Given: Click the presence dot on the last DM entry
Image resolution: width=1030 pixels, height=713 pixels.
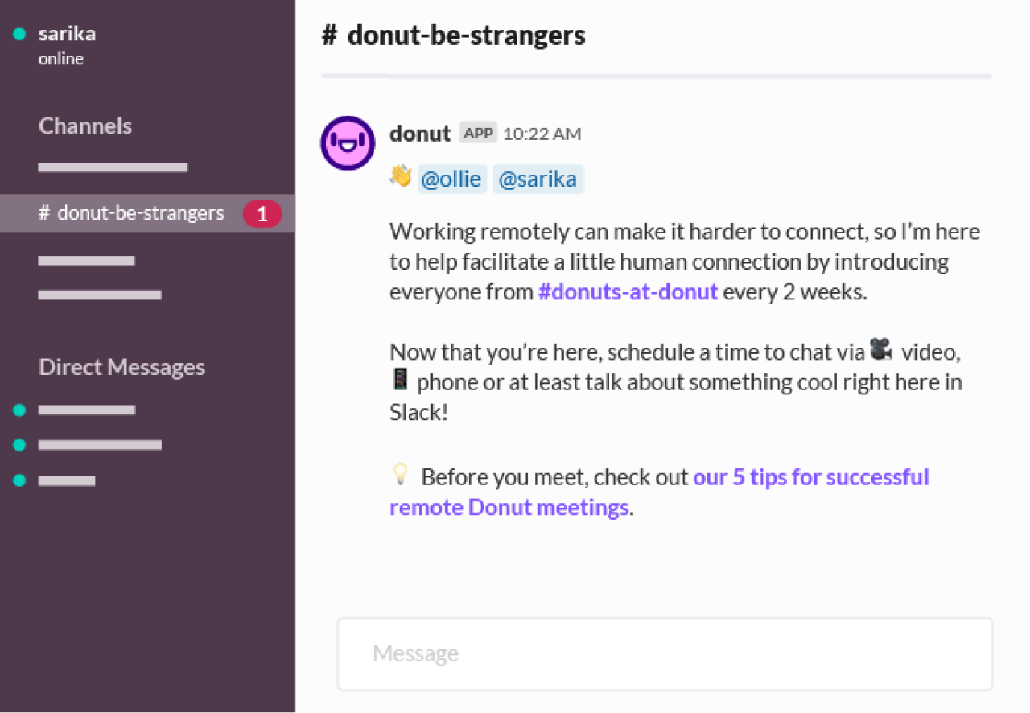Looking at the screenshot, I should pyautogui.click(x=18, y=480).
